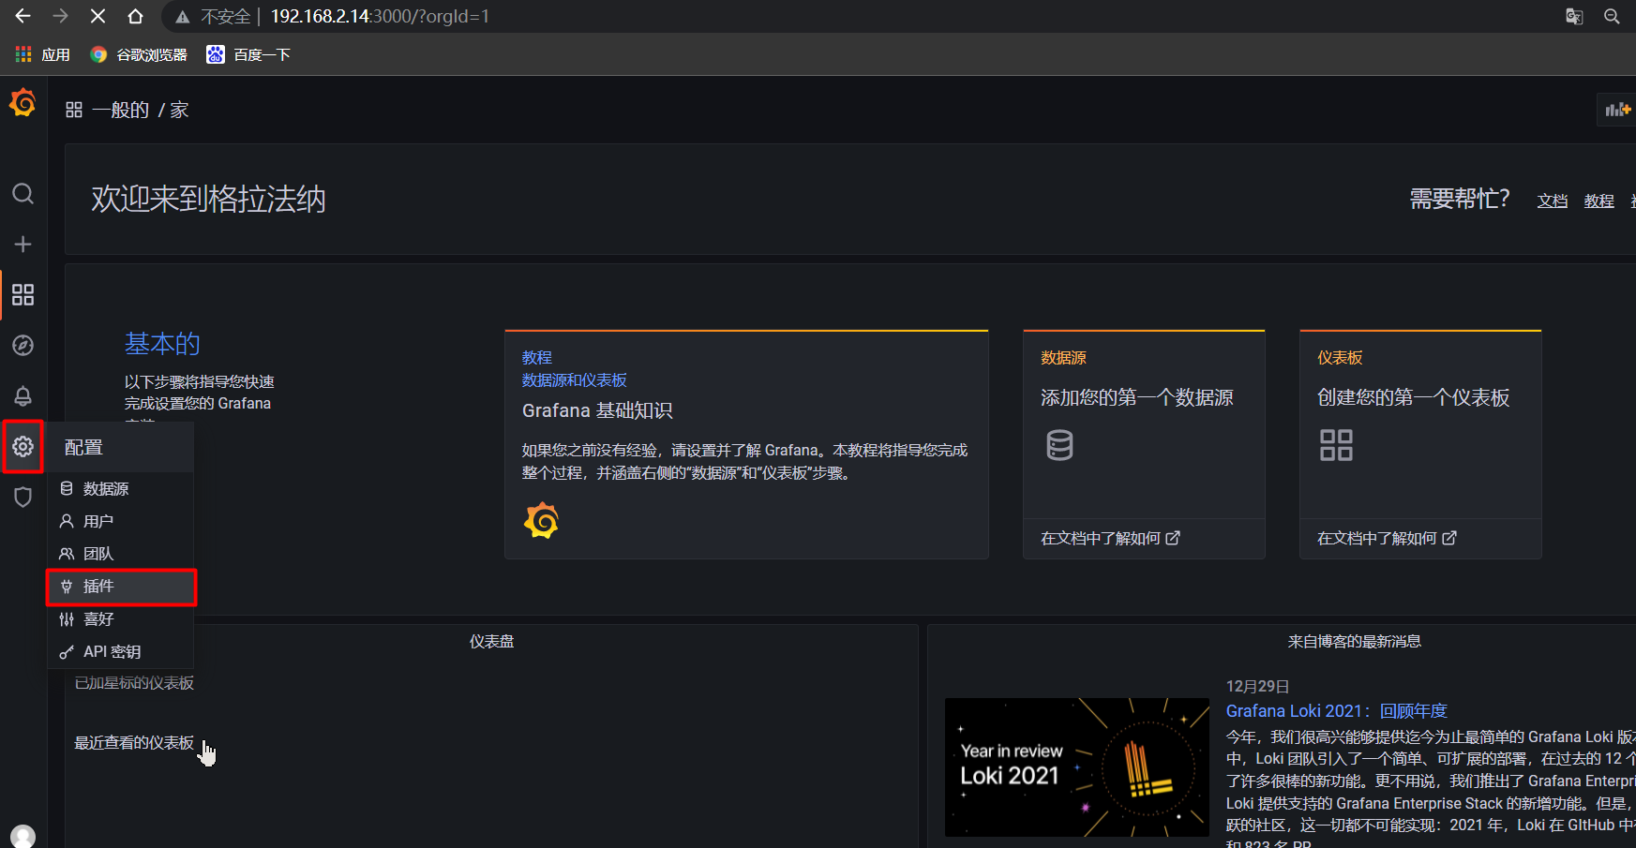Screen dimensions: 1636x848
Task: Select 喜好 in configuration menu
Action: [x=121, y=618]
